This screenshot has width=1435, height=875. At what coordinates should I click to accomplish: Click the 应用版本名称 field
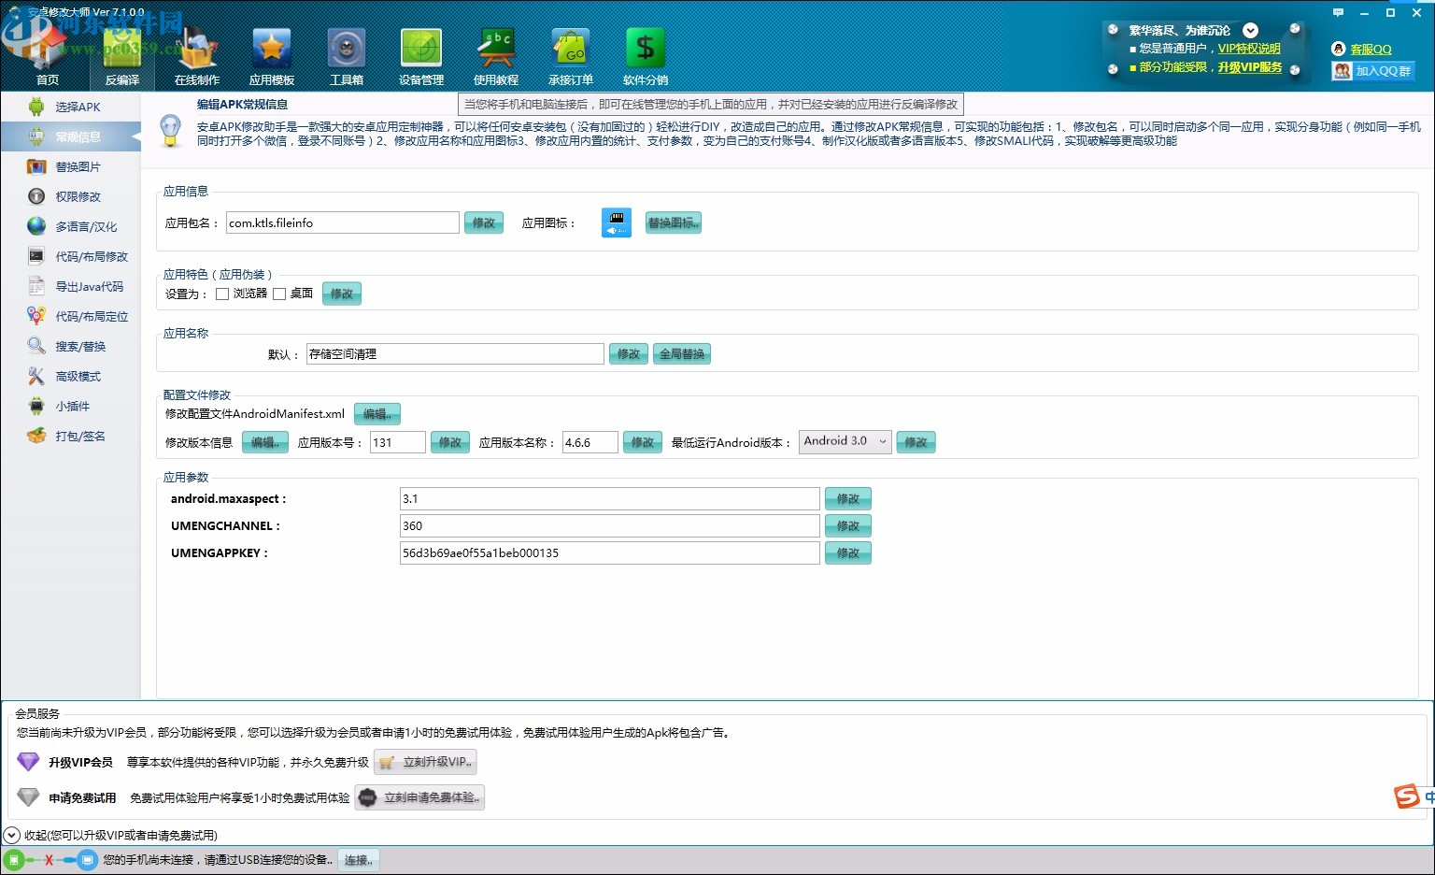[x=590, y=442]
